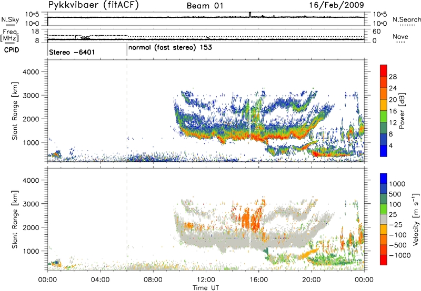Click the "1000" tick on the velocity scale
Image resolution: width=421 pixels, height=291 pixels.
click(397, 184)
